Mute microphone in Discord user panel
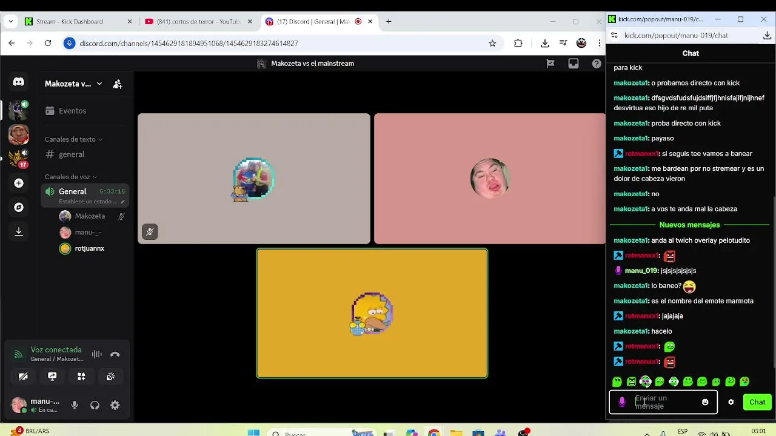Viewport: 776px width, 436px height. pos(75,406)
